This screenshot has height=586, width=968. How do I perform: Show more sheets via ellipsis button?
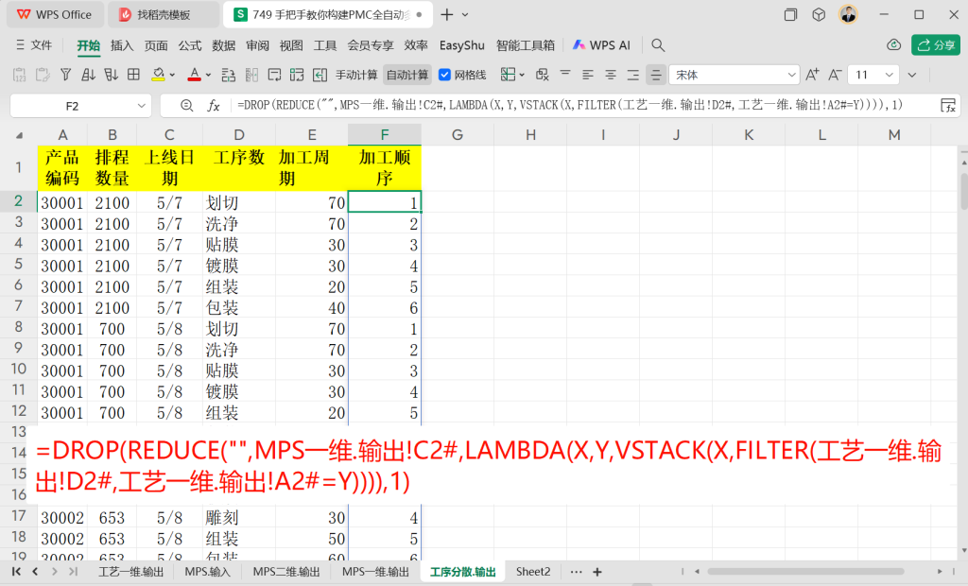pos(576,572)
